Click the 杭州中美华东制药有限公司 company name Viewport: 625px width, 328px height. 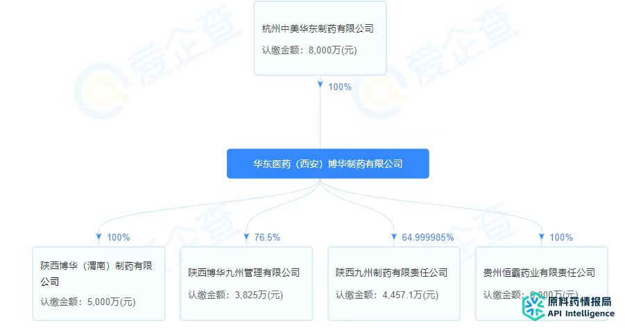tap(318, 29)
